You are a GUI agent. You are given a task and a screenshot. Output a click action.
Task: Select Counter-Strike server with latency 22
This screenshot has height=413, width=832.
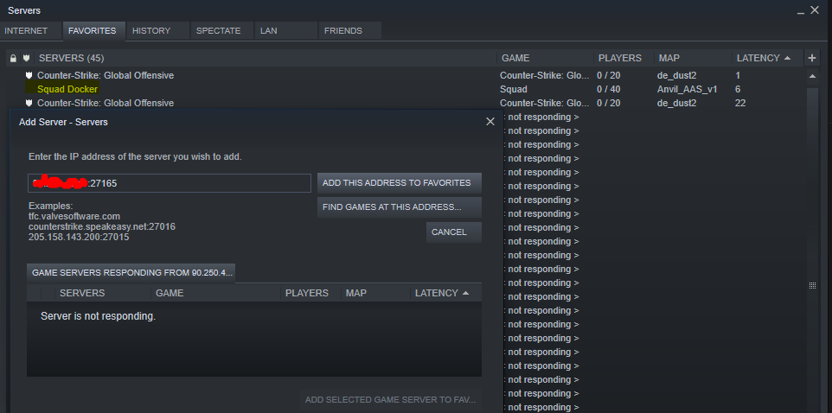coord(406,103)
